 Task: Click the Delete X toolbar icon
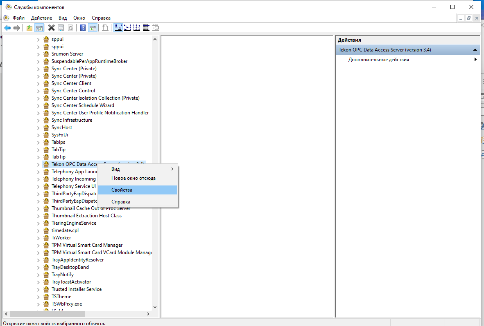[x=51, y=28]
